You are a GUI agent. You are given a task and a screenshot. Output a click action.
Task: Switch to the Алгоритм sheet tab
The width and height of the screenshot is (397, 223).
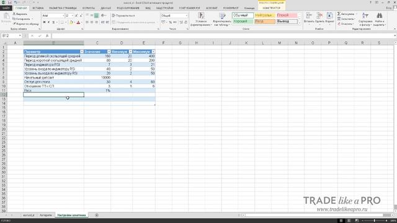(x=45, y=215)
